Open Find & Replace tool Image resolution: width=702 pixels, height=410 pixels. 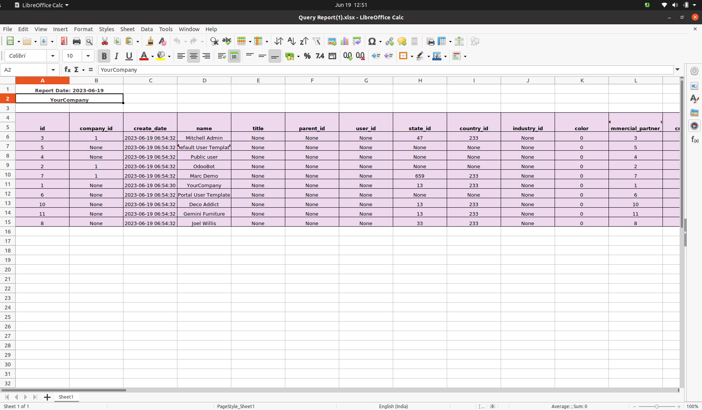[x=214, y=41]
